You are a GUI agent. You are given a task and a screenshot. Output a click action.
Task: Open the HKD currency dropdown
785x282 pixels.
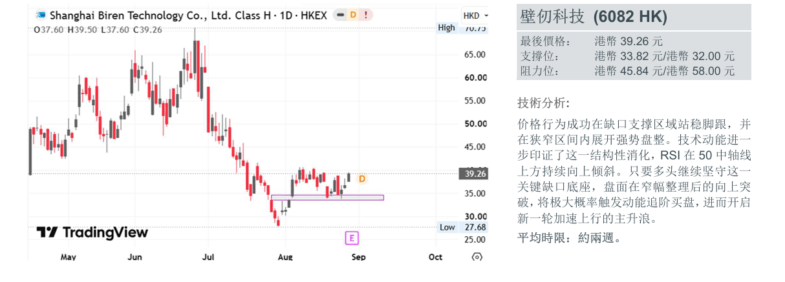475,15
